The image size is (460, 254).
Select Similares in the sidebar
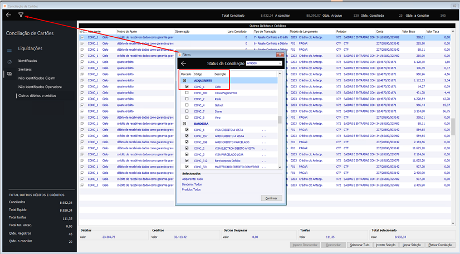click(25, 70)
